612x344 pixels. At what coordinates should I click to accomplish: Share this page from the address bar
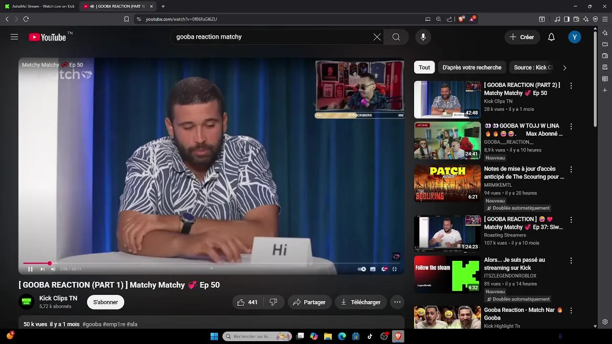449,19
